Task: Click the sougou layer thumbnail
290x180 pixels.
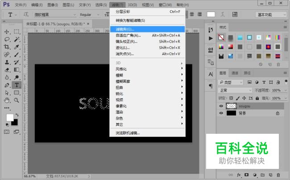Action: [231, 106]
